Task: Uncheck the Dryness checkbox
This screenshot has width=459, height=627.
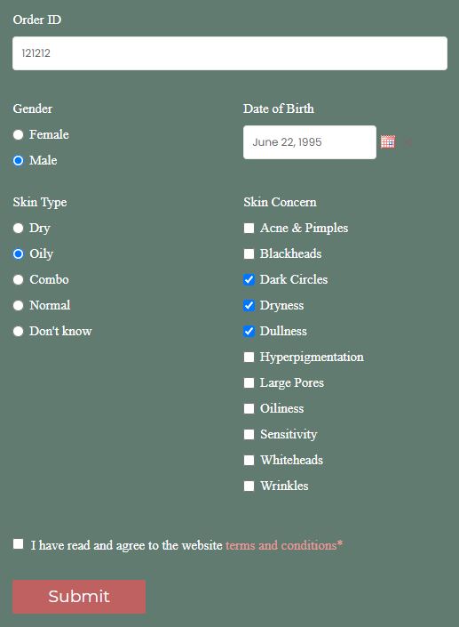Action: (249, 306)
